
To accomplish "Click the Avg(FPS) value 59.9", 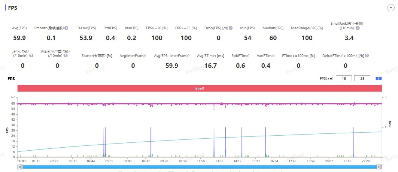I will (19, 38).
